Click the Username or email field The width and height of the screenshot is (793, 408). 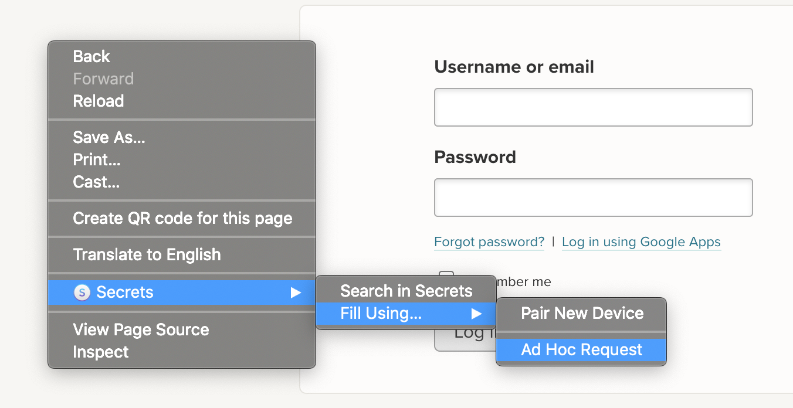click(593, 107)
